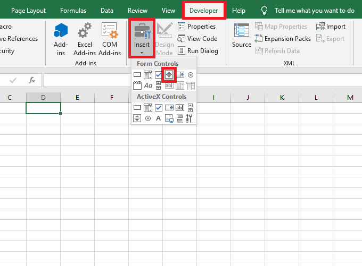Click the Tell me lightbulb icon
Viewport: 362px width, 266px height.
(x=264, y=11)
